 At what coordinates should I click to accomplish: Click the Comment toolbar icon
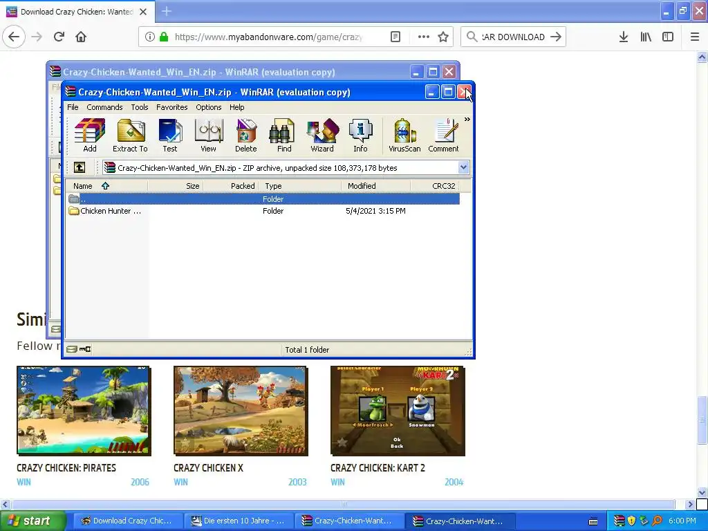click(443, 135)
